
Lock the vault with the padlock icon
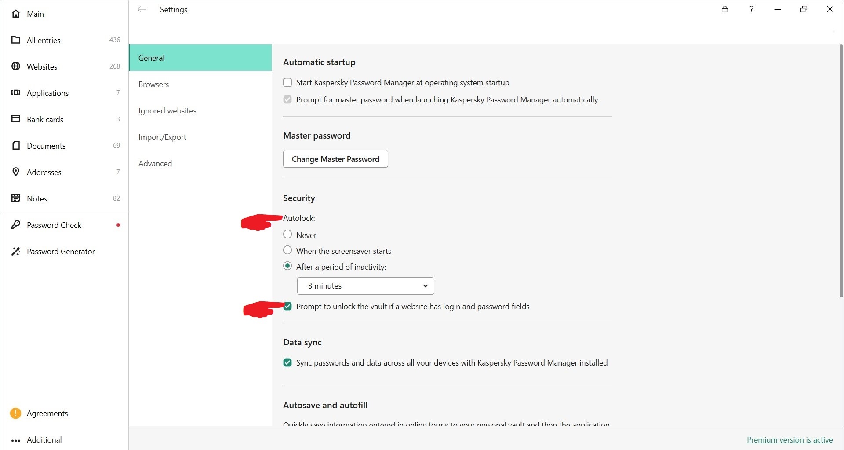(725, 9)
